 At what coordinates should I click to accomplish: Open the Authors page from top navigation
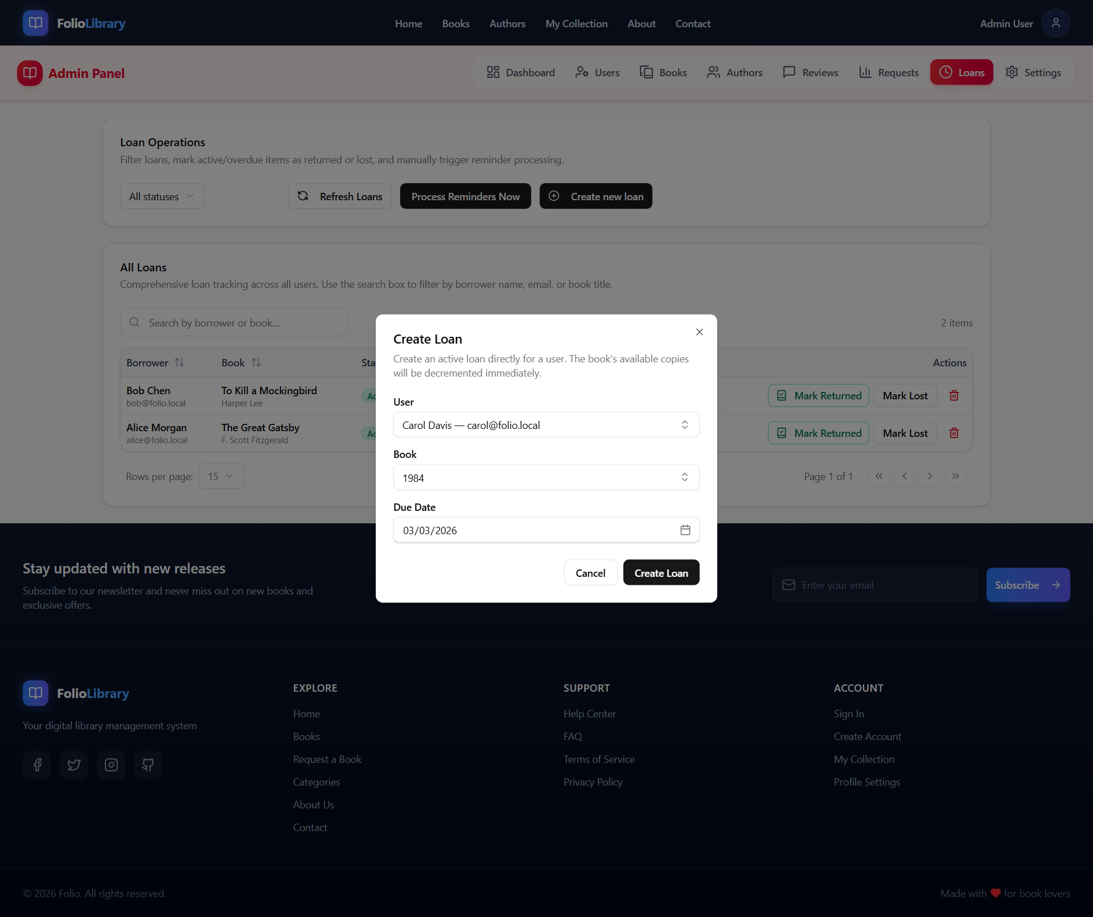(x=507, y=23)
